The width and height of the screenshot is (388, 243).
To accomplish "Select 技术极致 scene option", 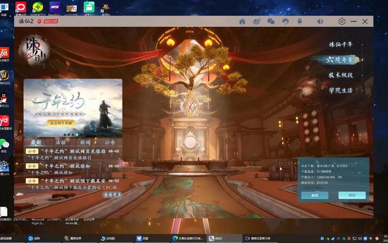I will [341, 75].
